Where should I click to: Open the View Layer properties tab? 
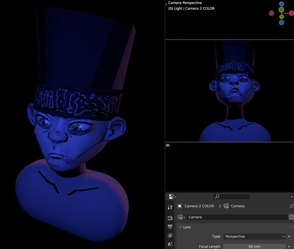[170, 236]
